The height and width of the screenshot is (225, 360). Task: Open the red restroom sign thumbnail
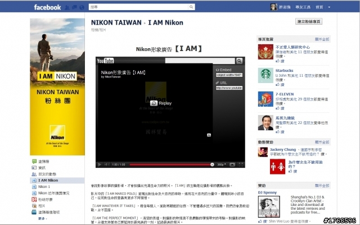pyautogui.click(x=277, y=166)
